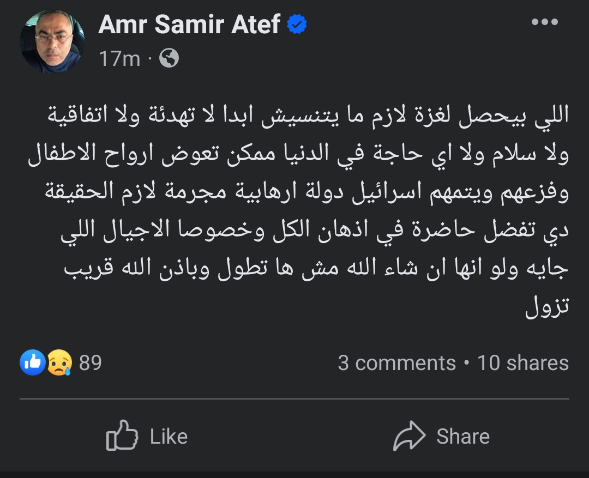Open Amr Samir Atef's profile picture
The width and height of the screenshot is (589, 478).
tap(52, 41)
